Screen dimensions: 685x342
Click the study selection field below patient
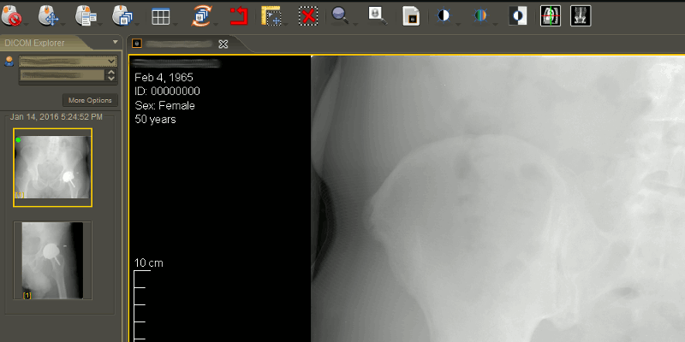(62, 75)
